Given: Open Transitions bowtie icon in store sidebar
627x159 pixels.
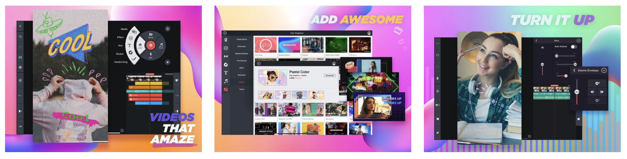Looking at the screenshot, I should (226, 56).
